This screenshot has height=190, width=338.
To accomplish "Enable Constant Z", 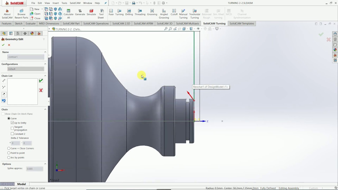I will pos(12,134).
